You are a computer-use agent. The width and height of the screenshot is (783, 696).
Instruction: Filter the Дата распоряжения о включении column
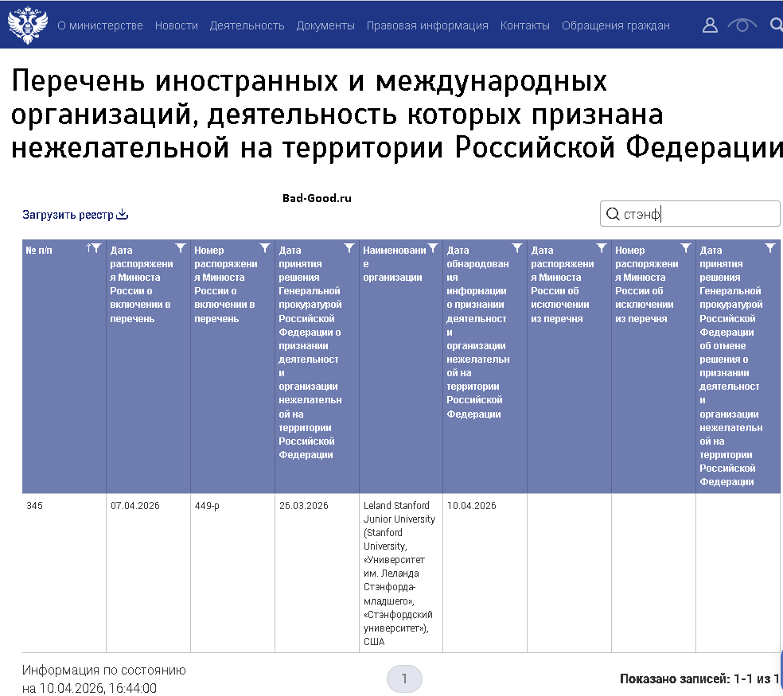point(181,249)
